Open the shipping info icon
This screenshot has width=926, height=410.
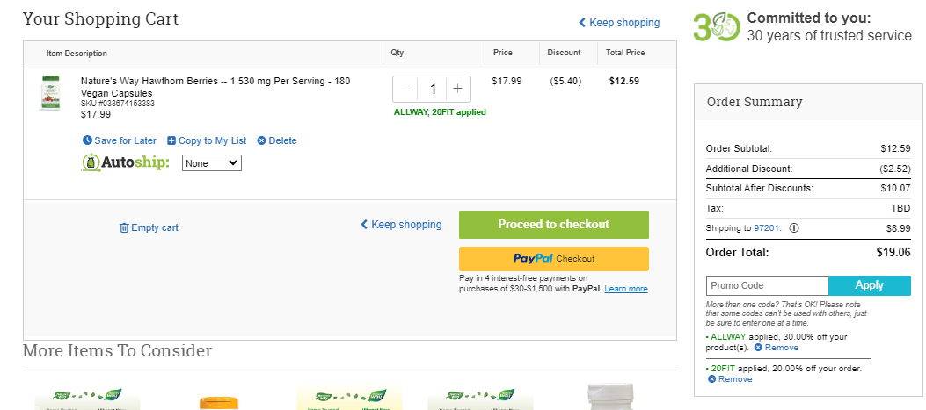pos(794,227)
